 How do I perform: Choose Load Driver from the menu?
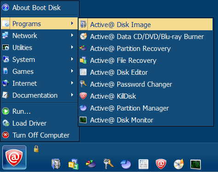pyautogui.click(x=40, y=123)
